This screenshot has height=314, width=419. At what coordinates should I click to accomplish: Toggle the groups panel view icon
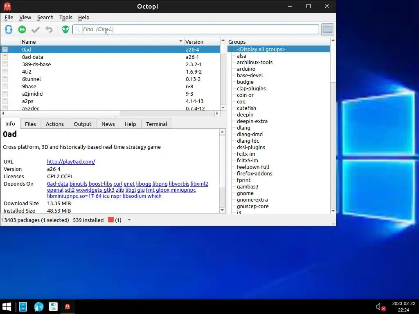tap(328, 29)
